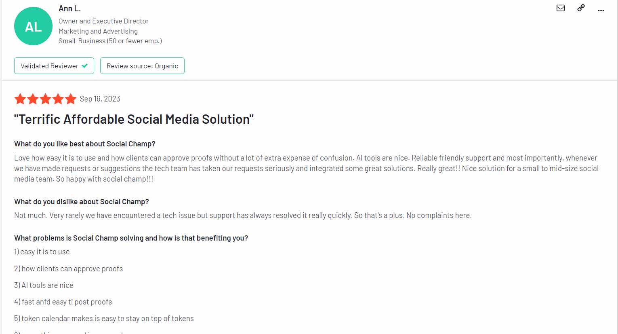
Task: Select the Validated Reviewer badge
Action: (54, 66)
